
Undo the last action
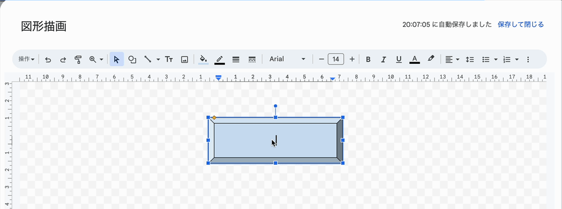48,59
